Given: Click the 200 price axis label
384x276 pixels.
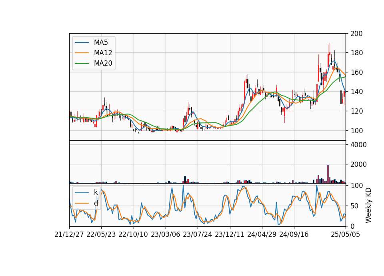Looking at the screenshot, I should click(x=356, y=34).
